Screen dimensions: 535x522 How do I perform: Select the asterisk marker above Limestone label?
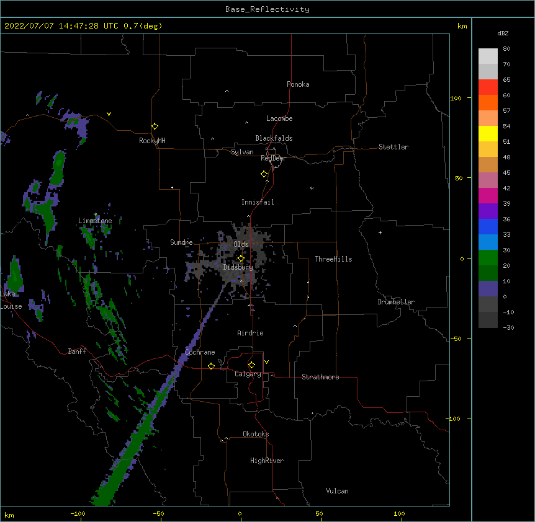click(95, 215)
